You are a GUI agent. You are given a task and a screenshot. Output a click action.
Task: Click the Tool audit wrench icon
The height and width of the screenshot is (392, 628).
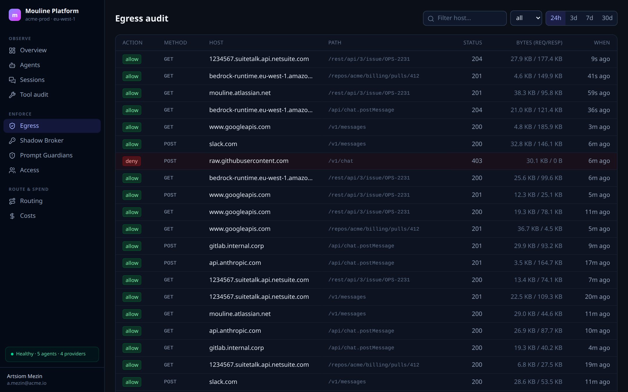click(12, 95)
